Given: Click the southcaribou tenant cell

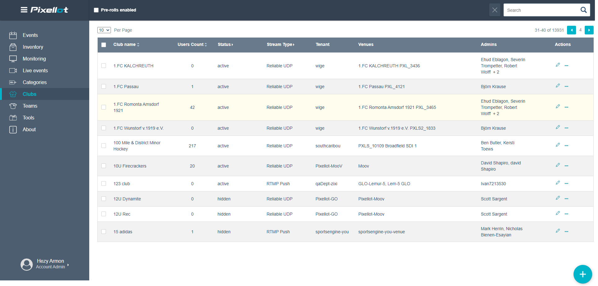Looking at the screenshot, I should coord(328,146).
